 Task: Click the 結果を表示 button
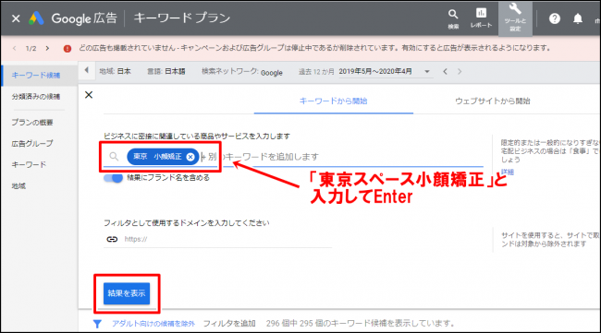(127, 293)
